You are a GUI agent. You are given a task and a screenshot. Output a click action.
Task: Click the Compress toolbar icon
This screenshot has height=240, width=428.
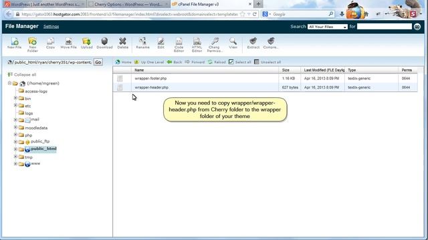(271, 43)
